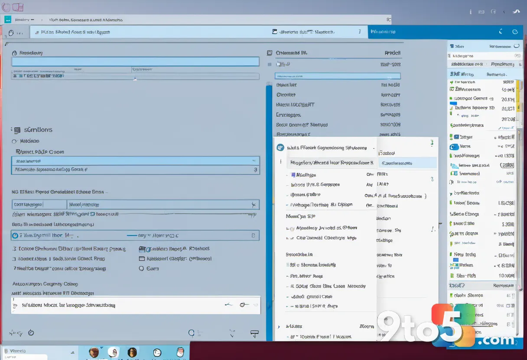Open the third dark avatar icon on the taskbar
The width and height of the screenshot is (527, 360).
click(132, 352)
